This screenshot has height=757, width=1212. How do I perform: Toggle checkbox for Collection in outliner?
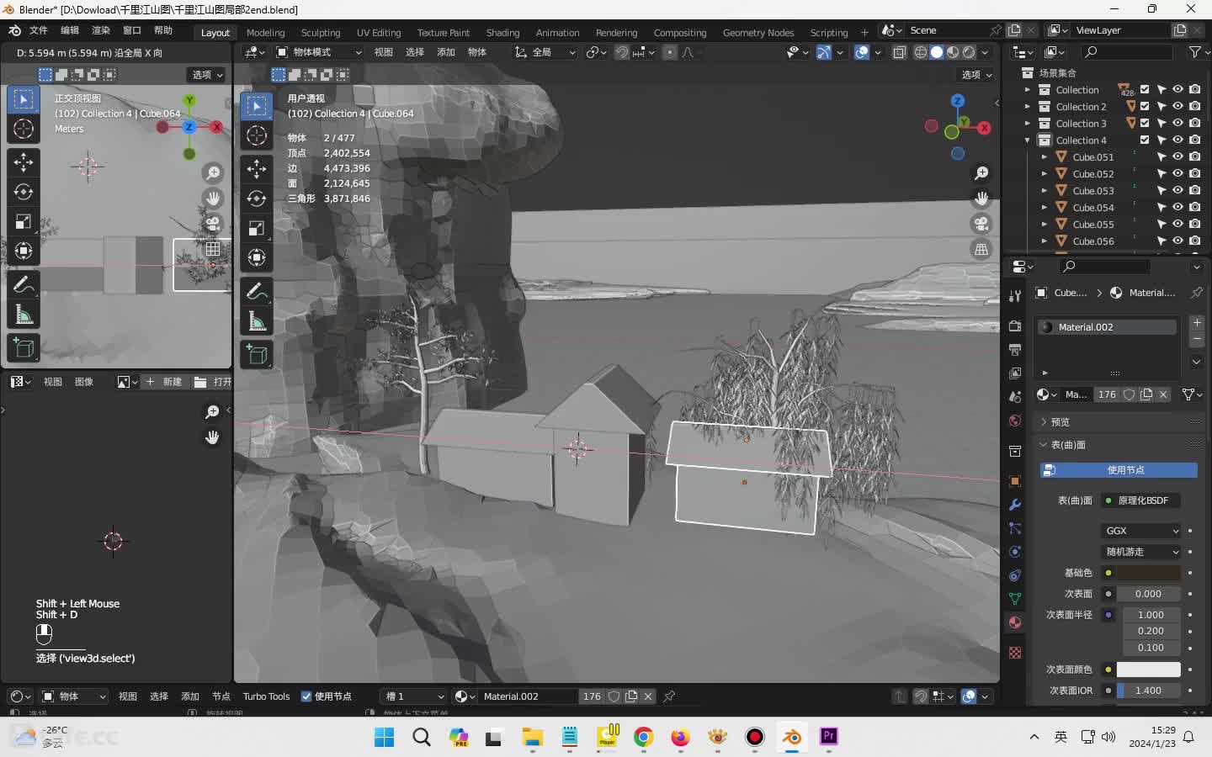1145,89
